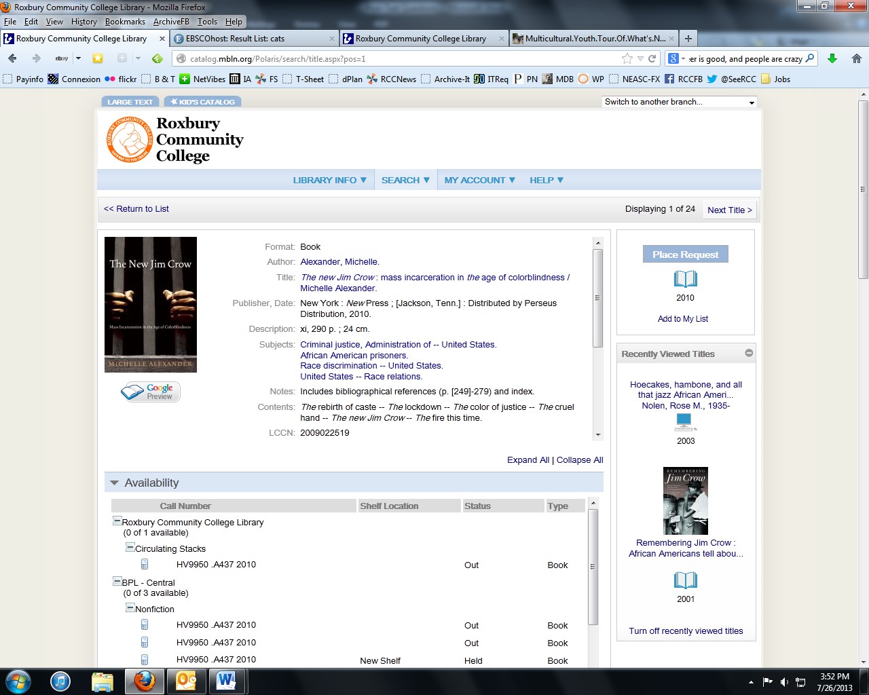Open the flickr bookmark
The image size is (869, 695).
click(x=121, y=79)
